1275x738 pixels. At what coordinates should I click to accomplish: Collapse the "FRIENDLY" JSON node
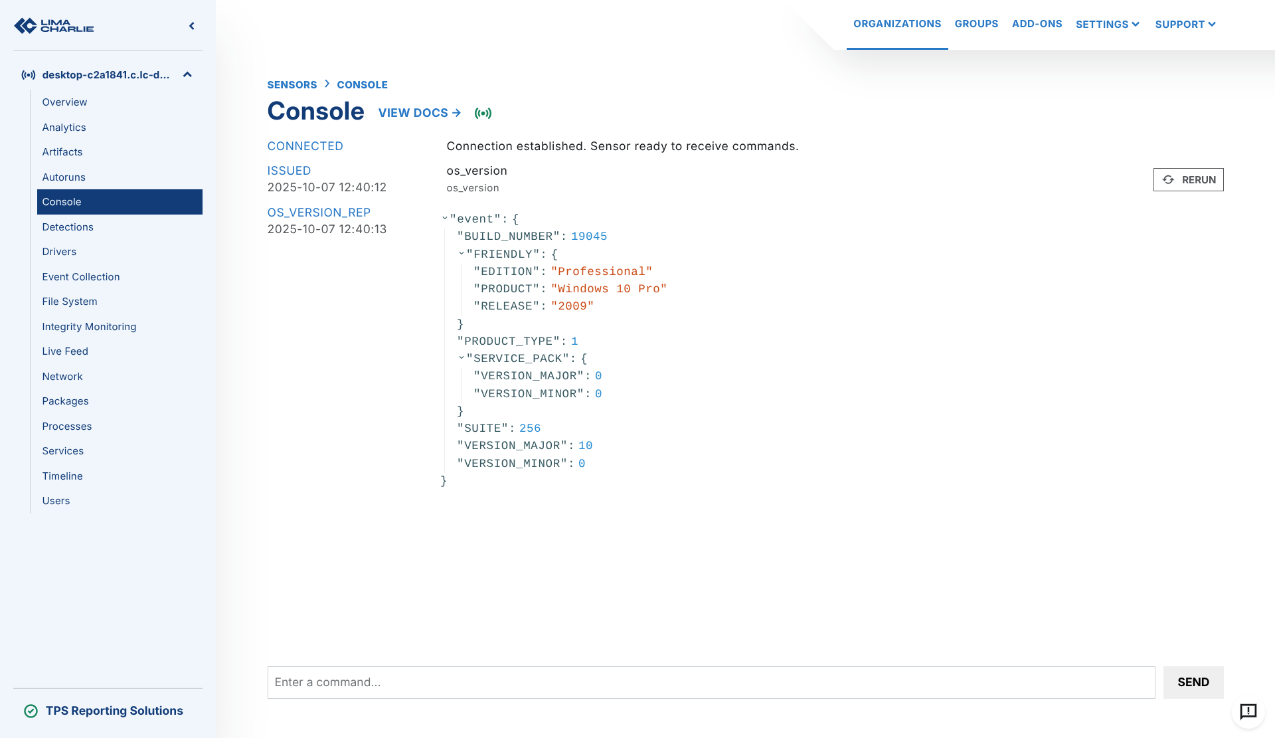pyautogui.click(x=462, y=254)
